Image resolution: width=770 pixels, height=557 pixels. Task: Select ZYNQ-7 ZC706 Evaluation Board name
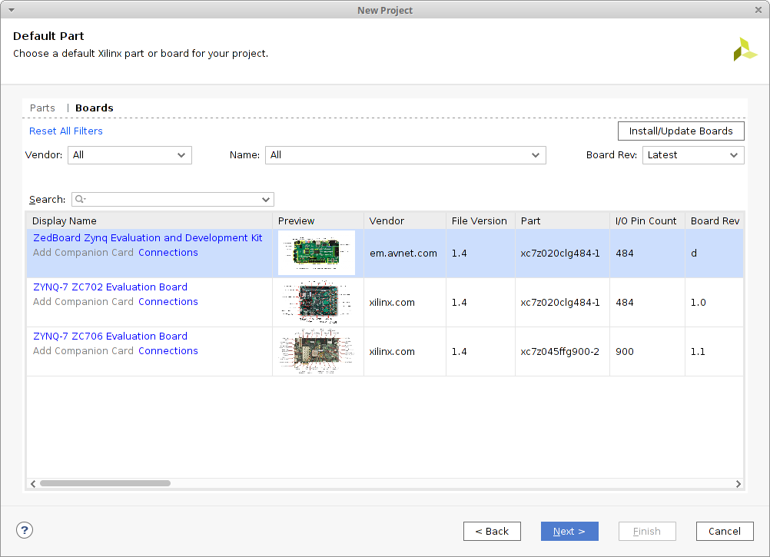click(x=110, y=337)
